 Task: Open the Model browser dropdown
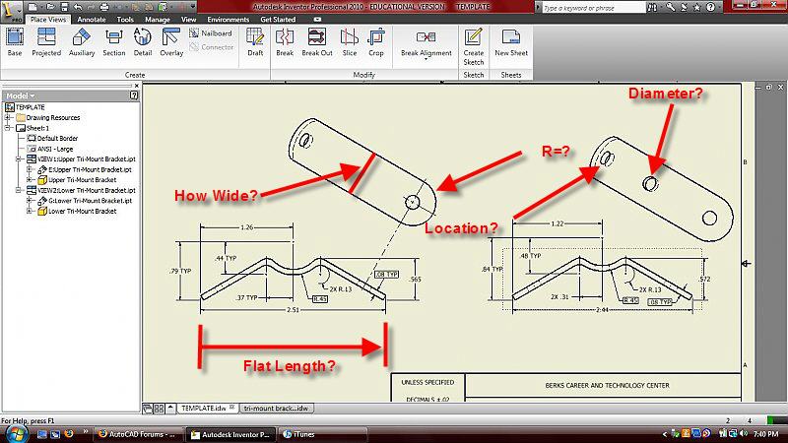point(33,95)
